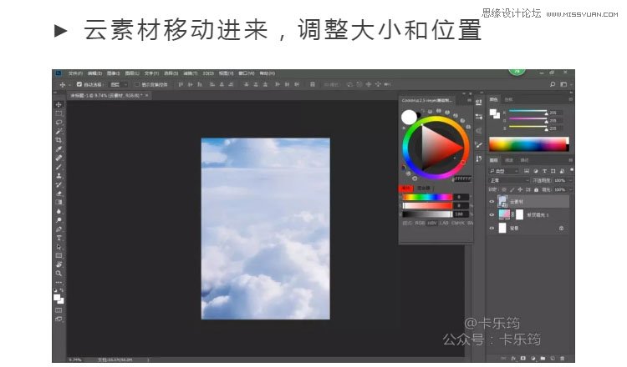Select the Lasso tool
Screen dimensions: 627x367
[59, 122]
